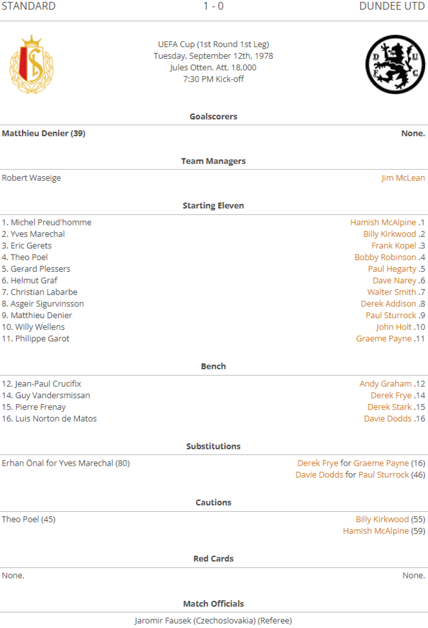Click Billy Kirkwood in the Starting Eleven
This screenshot has height=628, width=428.
(x=389, y=234)
